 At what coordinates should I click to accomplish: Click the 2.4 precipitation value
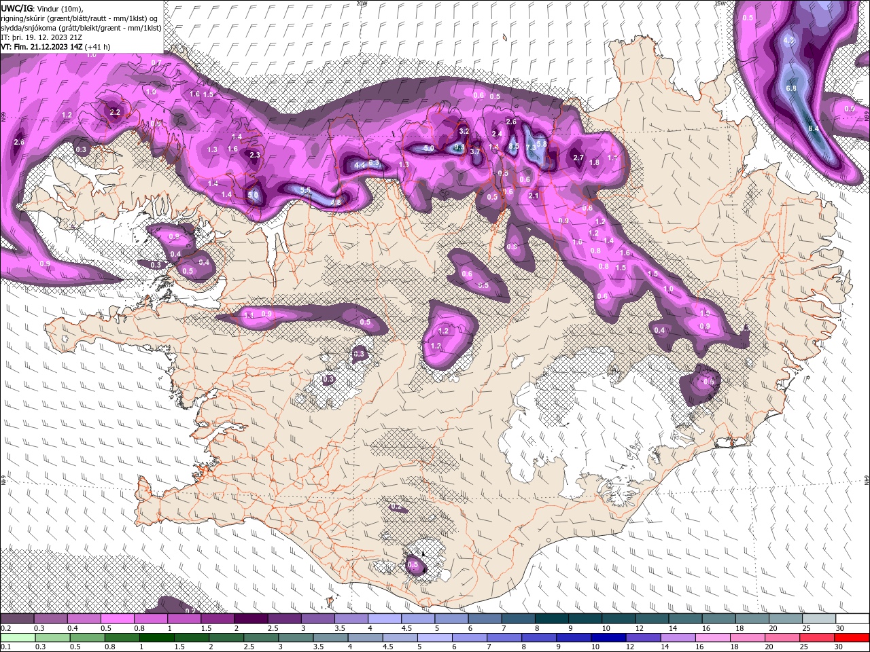497,134
